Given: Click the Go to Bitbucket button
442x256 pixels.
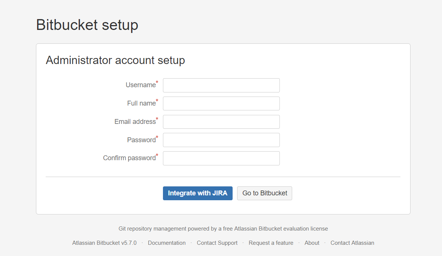Looking at the screenshot, I should coord(264,193).
